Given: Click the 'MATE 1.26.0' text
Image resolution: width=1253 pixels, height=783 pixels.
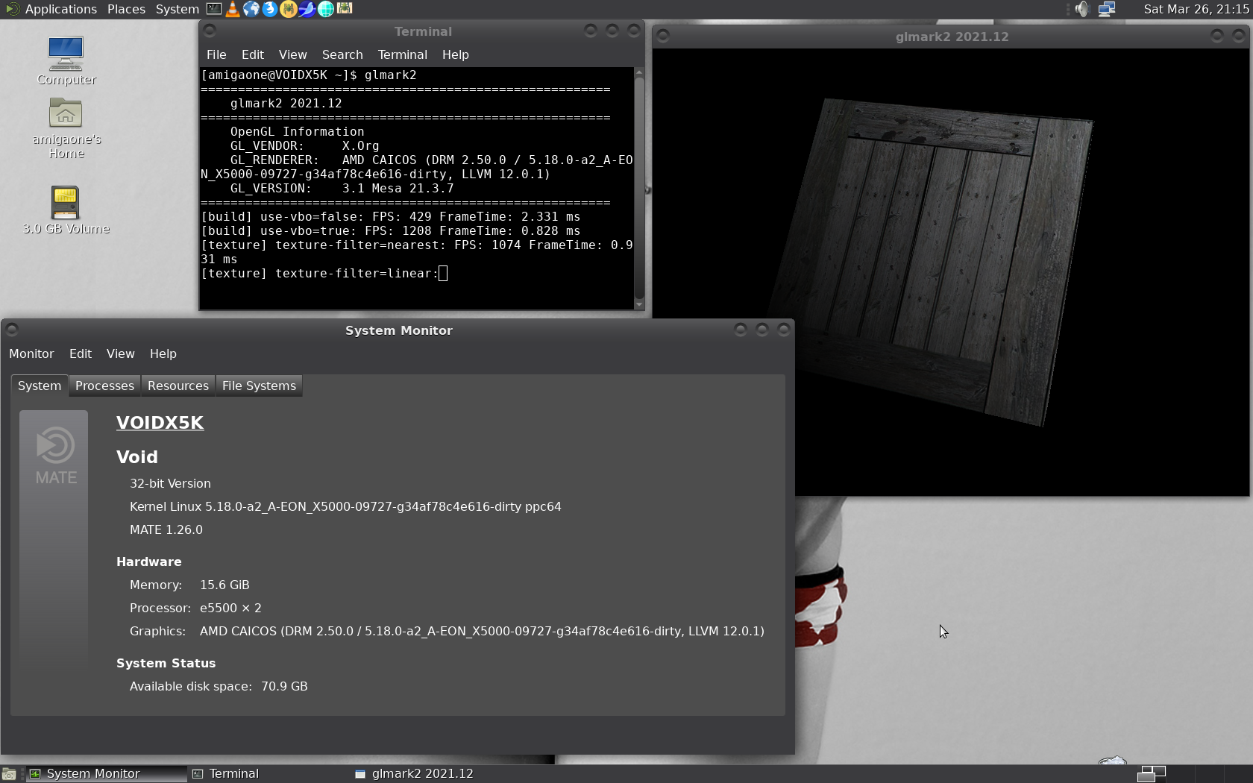Looking at the screenshot, I should [166, 529].
